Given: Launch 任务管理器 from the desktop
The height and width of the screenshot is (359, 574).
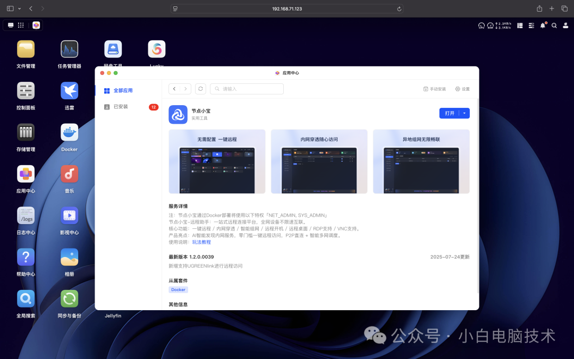Looking at the screenshot, I should tap(69, 49).
